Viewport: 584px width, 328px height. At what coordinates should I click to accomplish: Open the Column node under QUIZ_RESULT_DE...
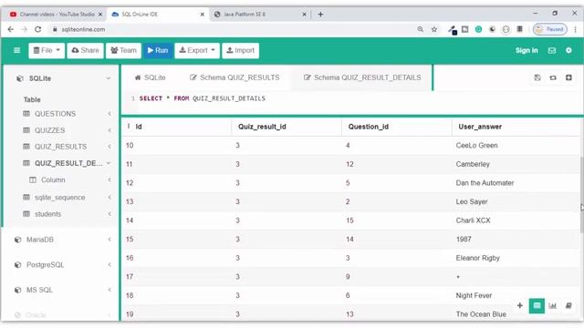pos(53,179)
